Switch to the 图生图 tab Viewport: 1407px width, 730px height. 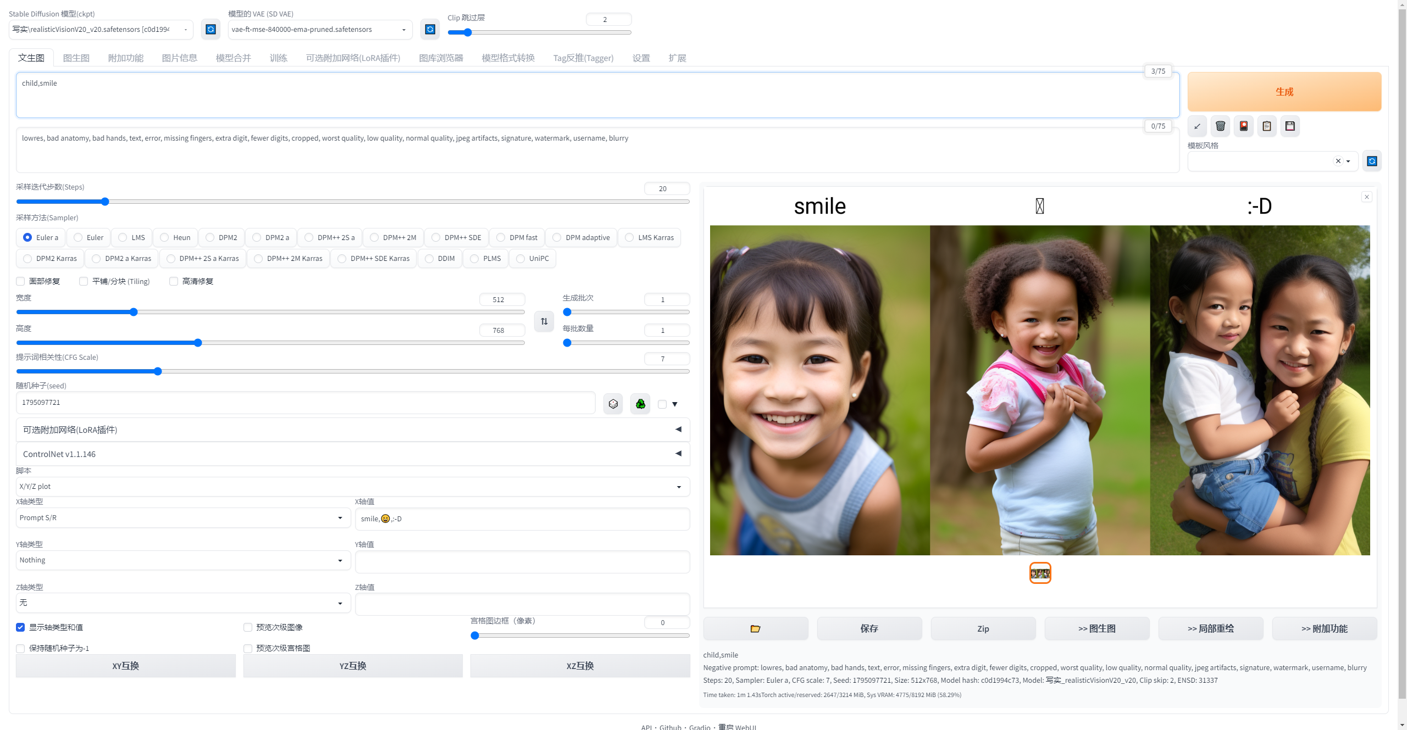click(x=76, y=58)
